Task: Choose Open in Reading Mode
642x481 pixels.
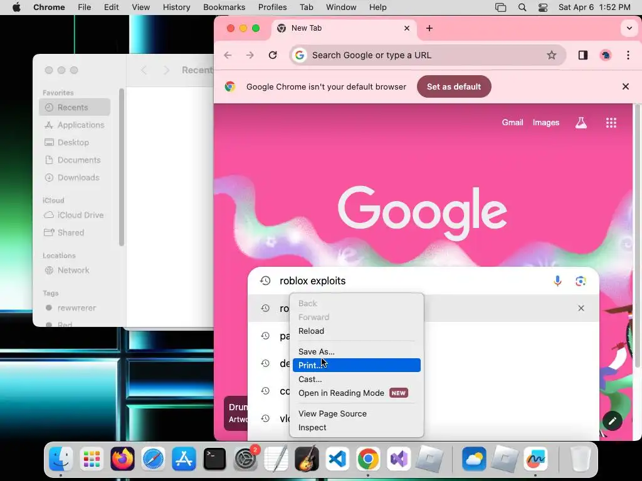Action: click(356, 393)
